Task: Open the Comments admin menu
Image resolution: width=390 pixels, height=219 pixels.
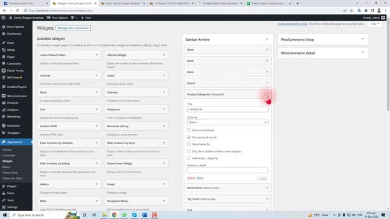Action: [13, 64]
